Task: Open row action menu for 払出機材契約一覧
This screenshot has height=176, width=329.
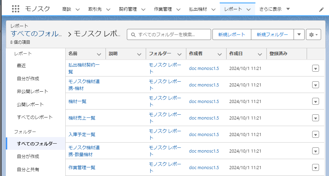Action: [315, 68]
